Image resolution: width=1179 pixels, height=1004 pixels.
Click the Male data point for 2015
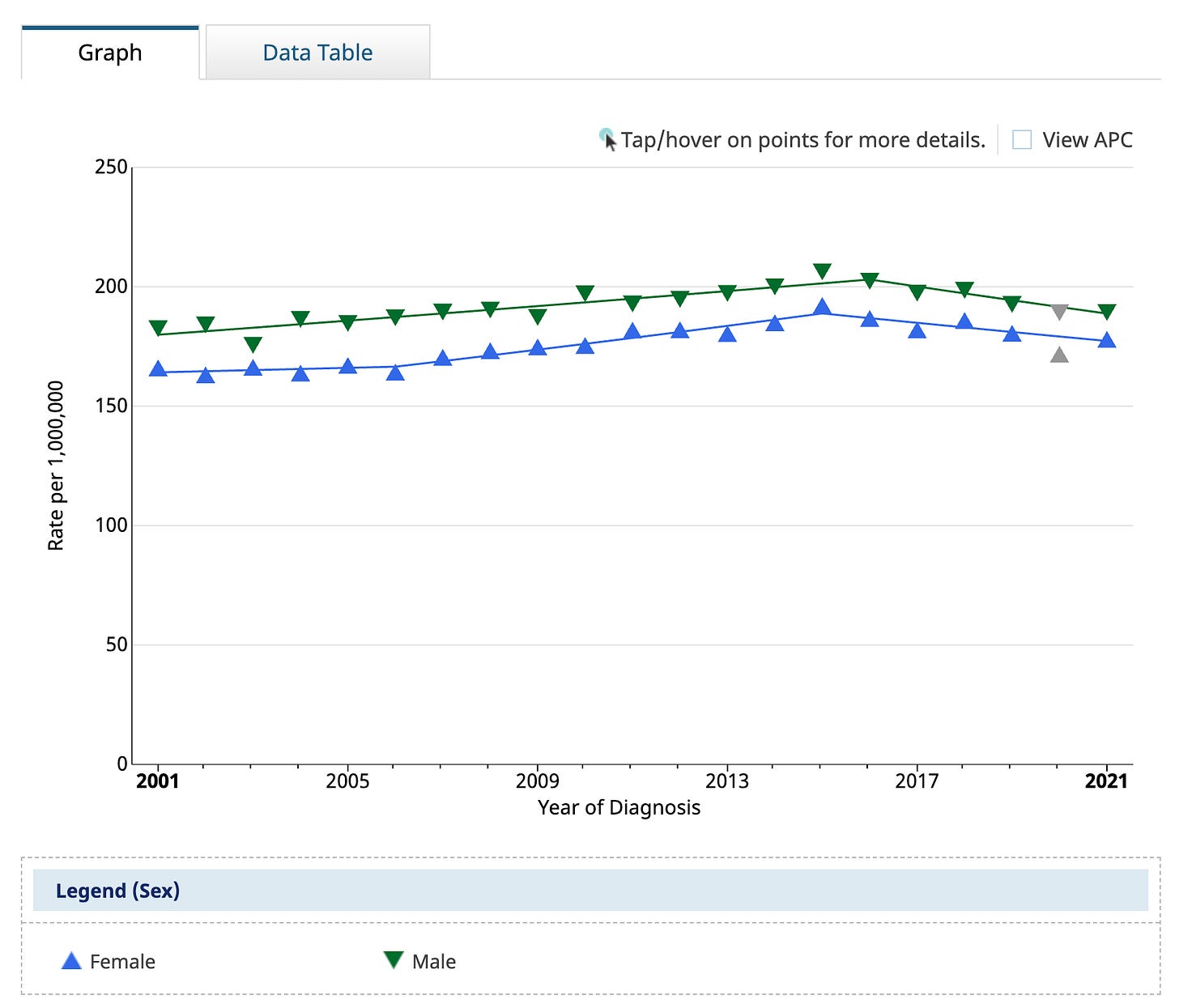822,270
